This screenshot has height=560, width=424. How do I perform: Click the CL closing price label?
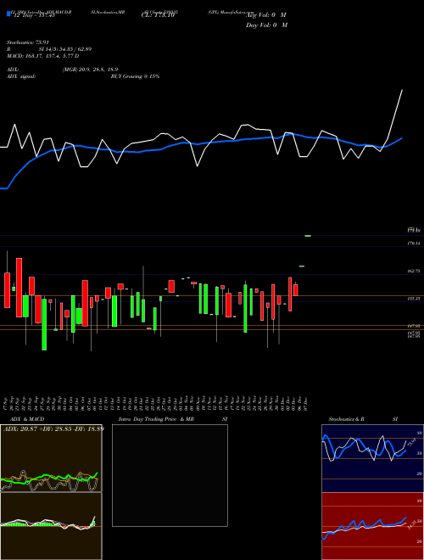tap(158, 15)
